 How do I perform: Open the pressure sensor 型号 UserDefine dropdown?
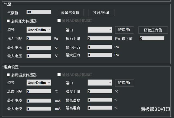[39, 30]
